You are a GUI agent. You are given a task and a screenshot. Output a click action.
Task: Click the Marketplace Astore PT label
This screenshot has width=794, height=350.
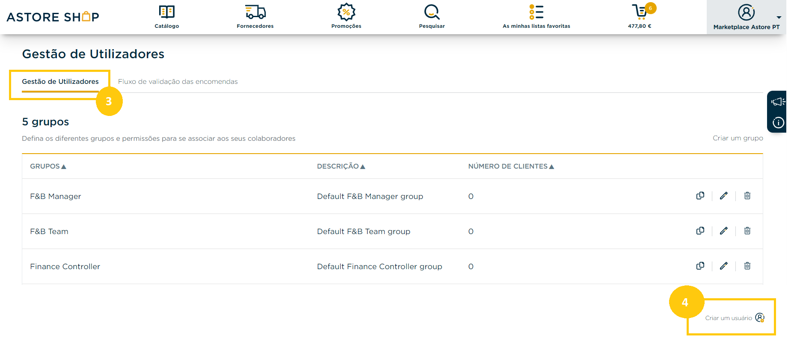(x=747, y=27)
